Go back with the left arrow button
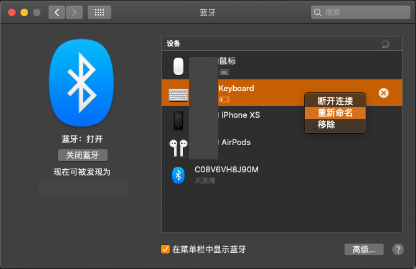The image size is (416, 269). click(x=57, y=12)
